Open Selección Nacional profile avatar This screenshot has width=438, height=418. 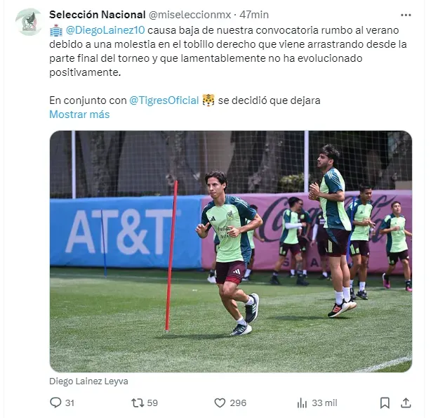click(29, 22)
